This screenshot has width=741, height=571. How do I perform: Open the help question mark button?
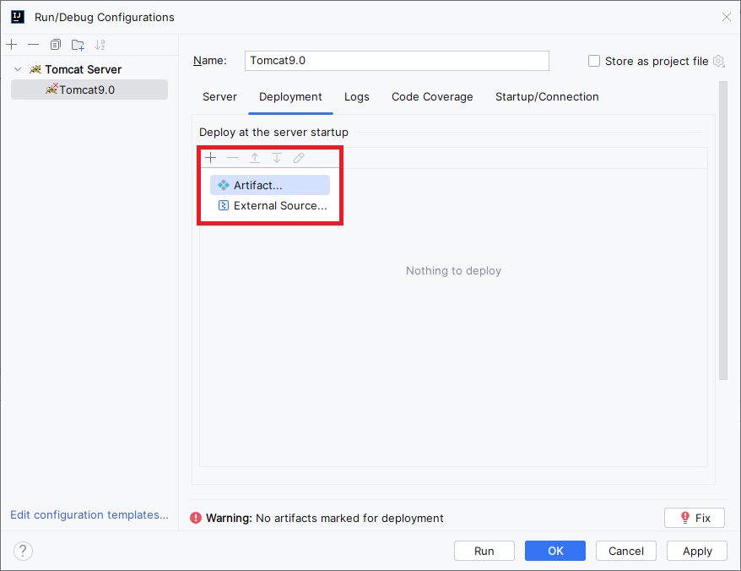tap(23, 551)
